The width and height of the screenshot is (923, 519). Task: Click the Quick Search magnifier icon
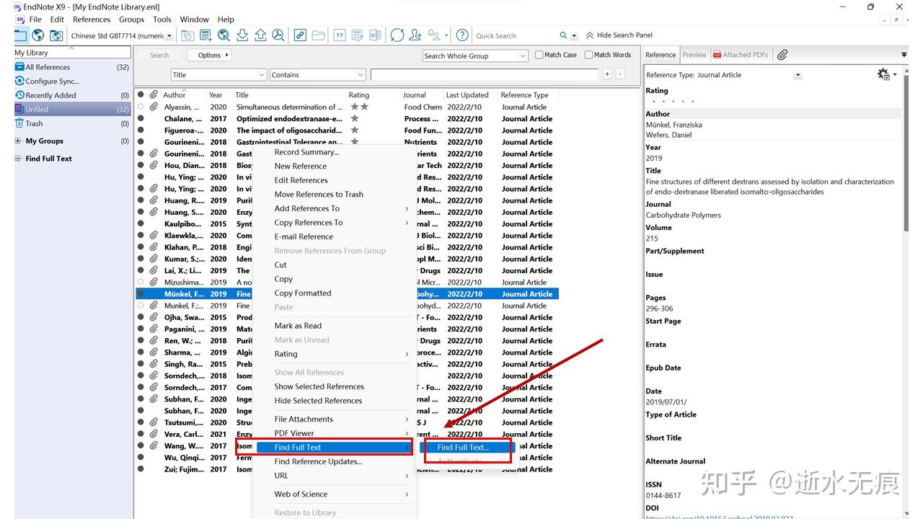tap(564, 35)
